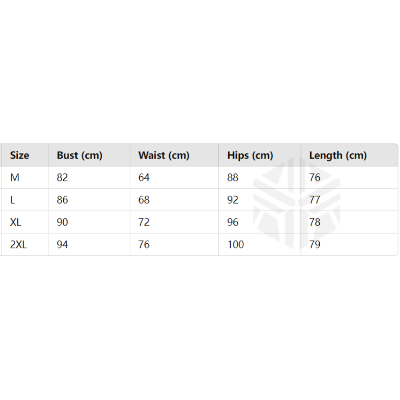Image resolution: width=400 pixels, height=400 pixels.
Task: Click bust value 94 in the 2XL row
Action: pyautogui.click(x=62, y=244)
